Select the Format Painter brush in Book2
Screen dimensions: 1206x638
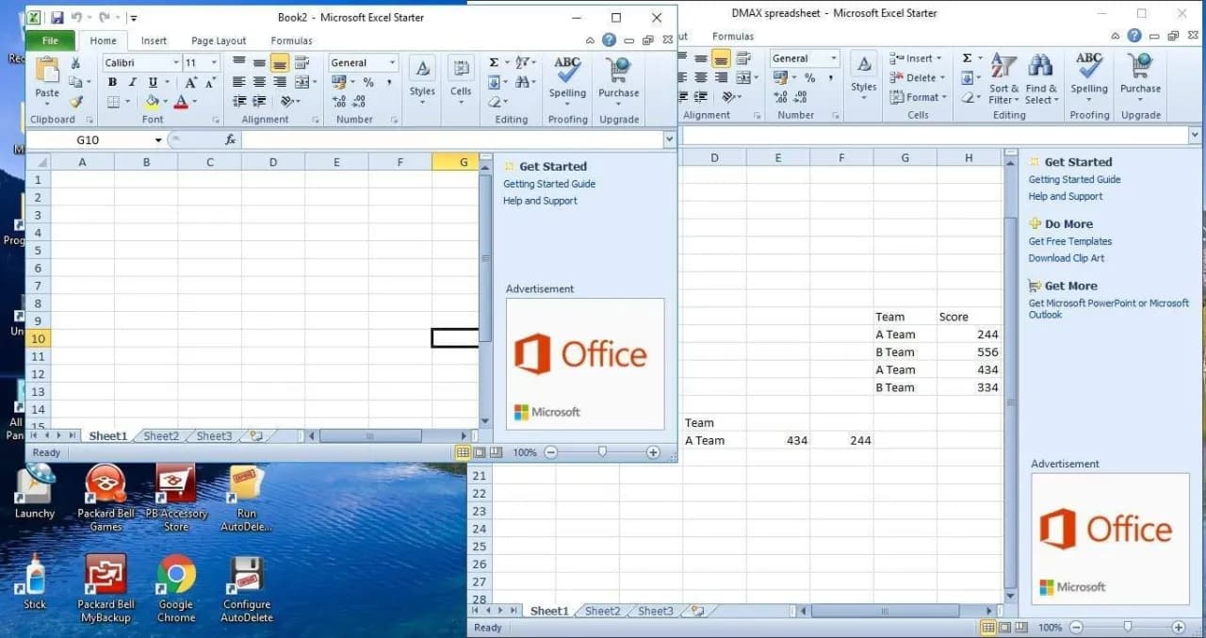pyautogui.click(x=76, y=102)
